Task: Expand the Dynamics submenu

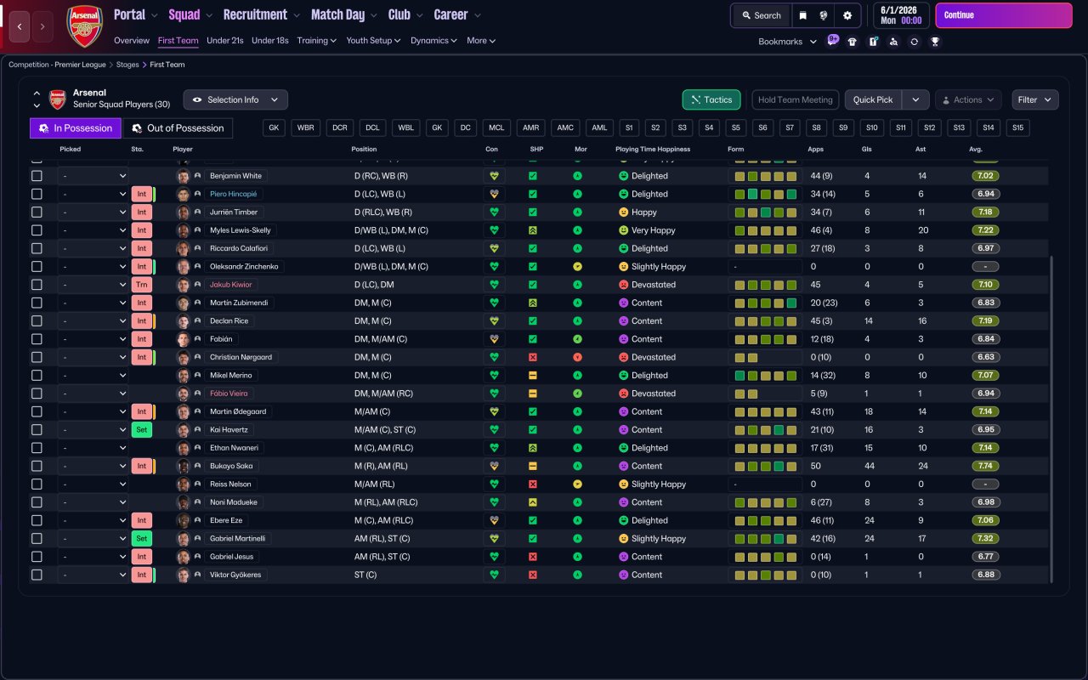Action: coord(433,40)
